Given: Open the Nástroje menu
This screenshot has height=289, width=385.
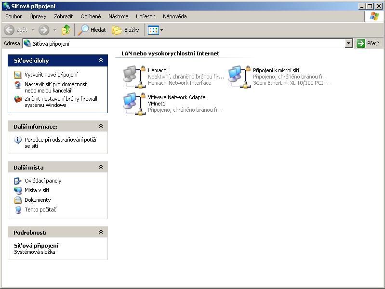Looking at the screenshot, I should coord(118,16).
